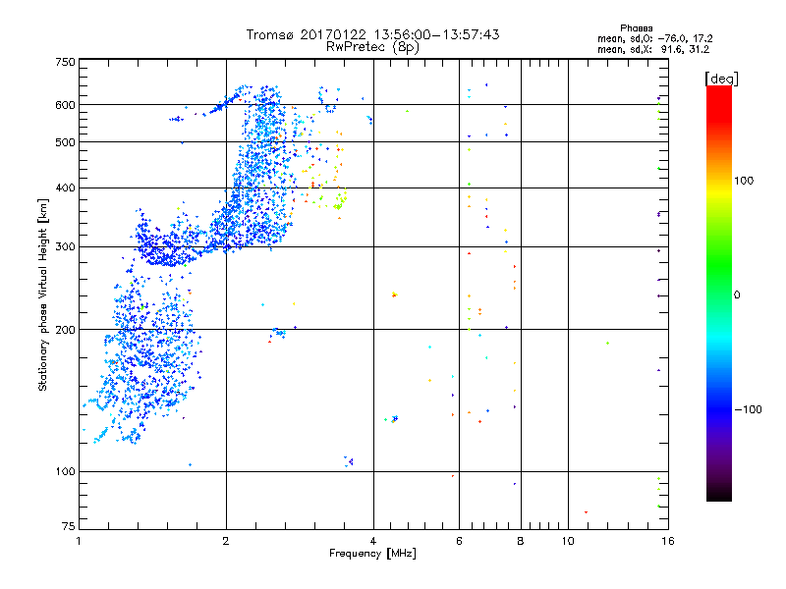The height and width of the screenshot is (589, 786).
Task: Click the x-axis tick label '2'
Action: (x=226, y=541)
